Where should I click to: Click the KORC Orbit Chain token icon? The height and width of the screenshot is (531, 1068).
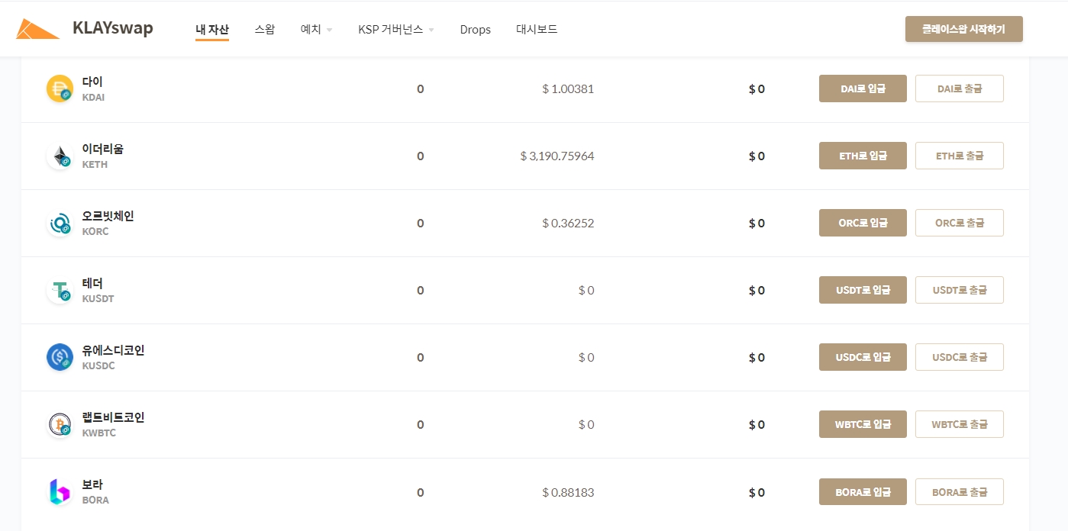pyautogui.click(x=60, y=223)
